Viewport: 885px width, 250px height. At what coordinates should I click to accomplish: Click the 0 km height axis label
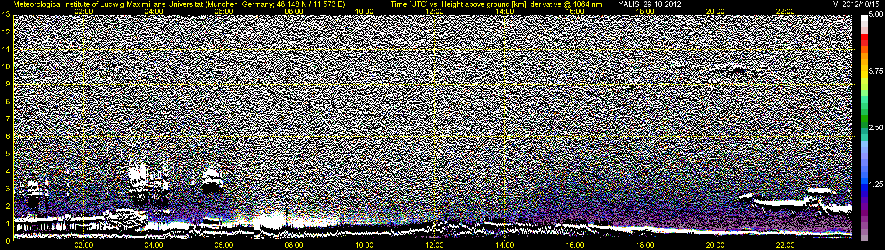[8, 241]
